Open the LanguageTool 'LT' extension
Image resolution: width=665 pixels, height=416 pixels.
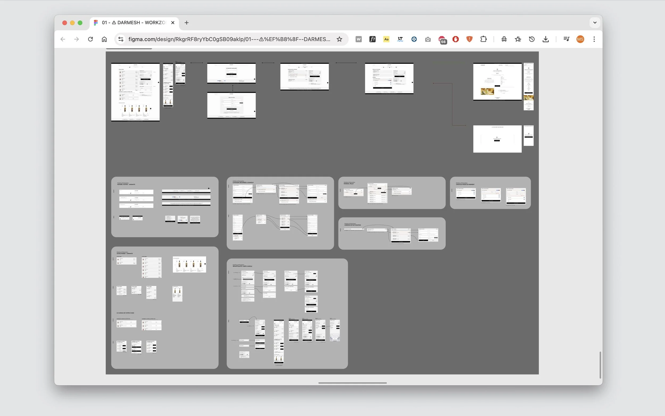(x=400, y=39)
